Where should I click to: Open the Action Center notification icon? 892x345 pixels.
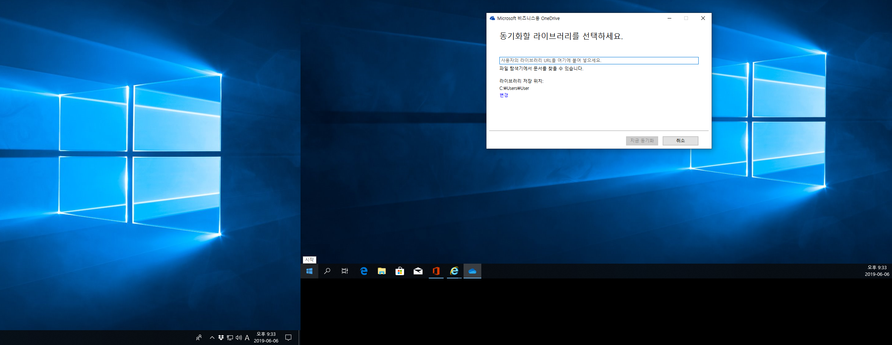pyautogui.click(x=288, y=338)
